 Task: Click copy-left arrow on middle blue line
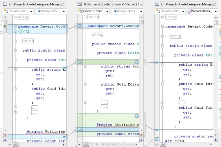tap(79, 129)
